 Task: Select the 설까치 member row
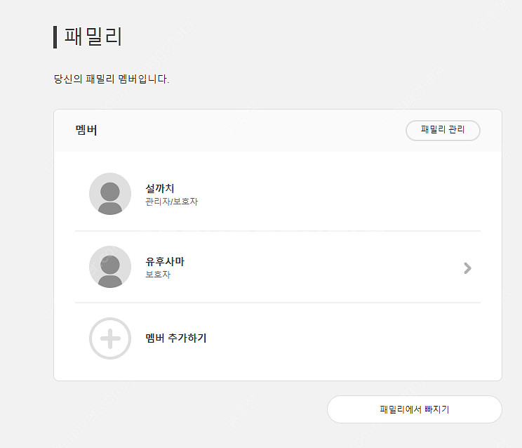click(278, 194)
